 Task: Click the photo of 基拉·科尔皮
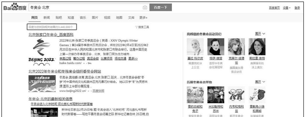[195, 47]
